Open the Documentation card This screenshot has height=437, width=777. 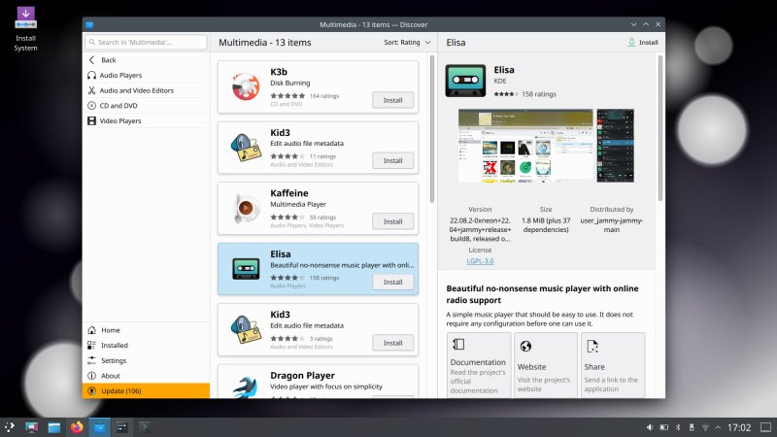click(479, 365)
